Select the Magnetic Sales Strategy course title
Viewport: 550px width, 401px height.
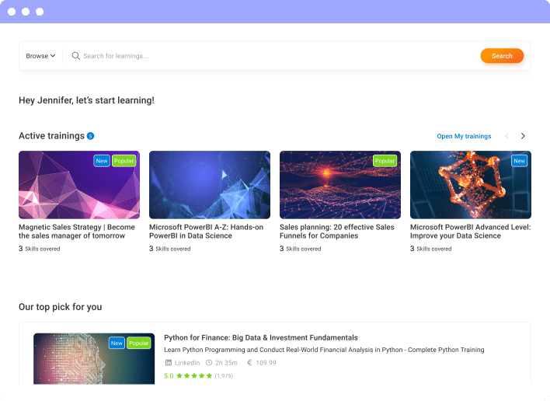(77, 232)
